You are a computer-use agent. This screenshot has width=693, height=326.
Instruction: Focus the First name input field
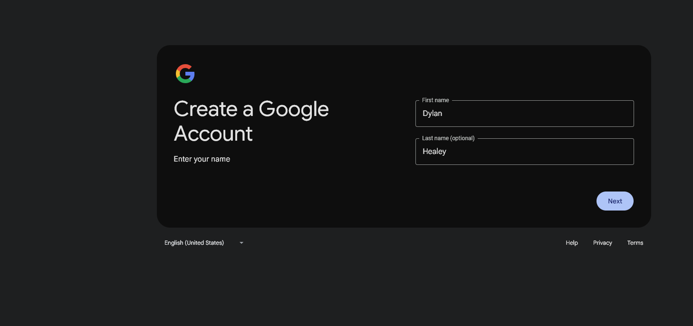(524, 114)
